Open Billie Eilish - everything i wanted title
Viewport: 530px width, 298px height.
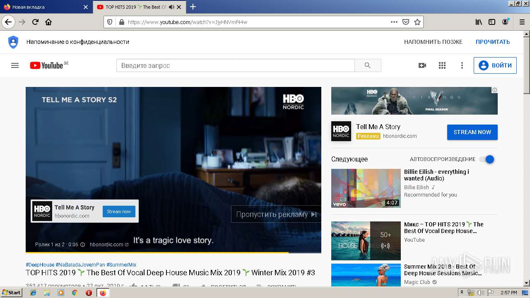(x=436, y=175)
